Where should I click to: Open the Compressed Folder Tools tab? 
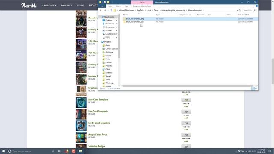142,6
